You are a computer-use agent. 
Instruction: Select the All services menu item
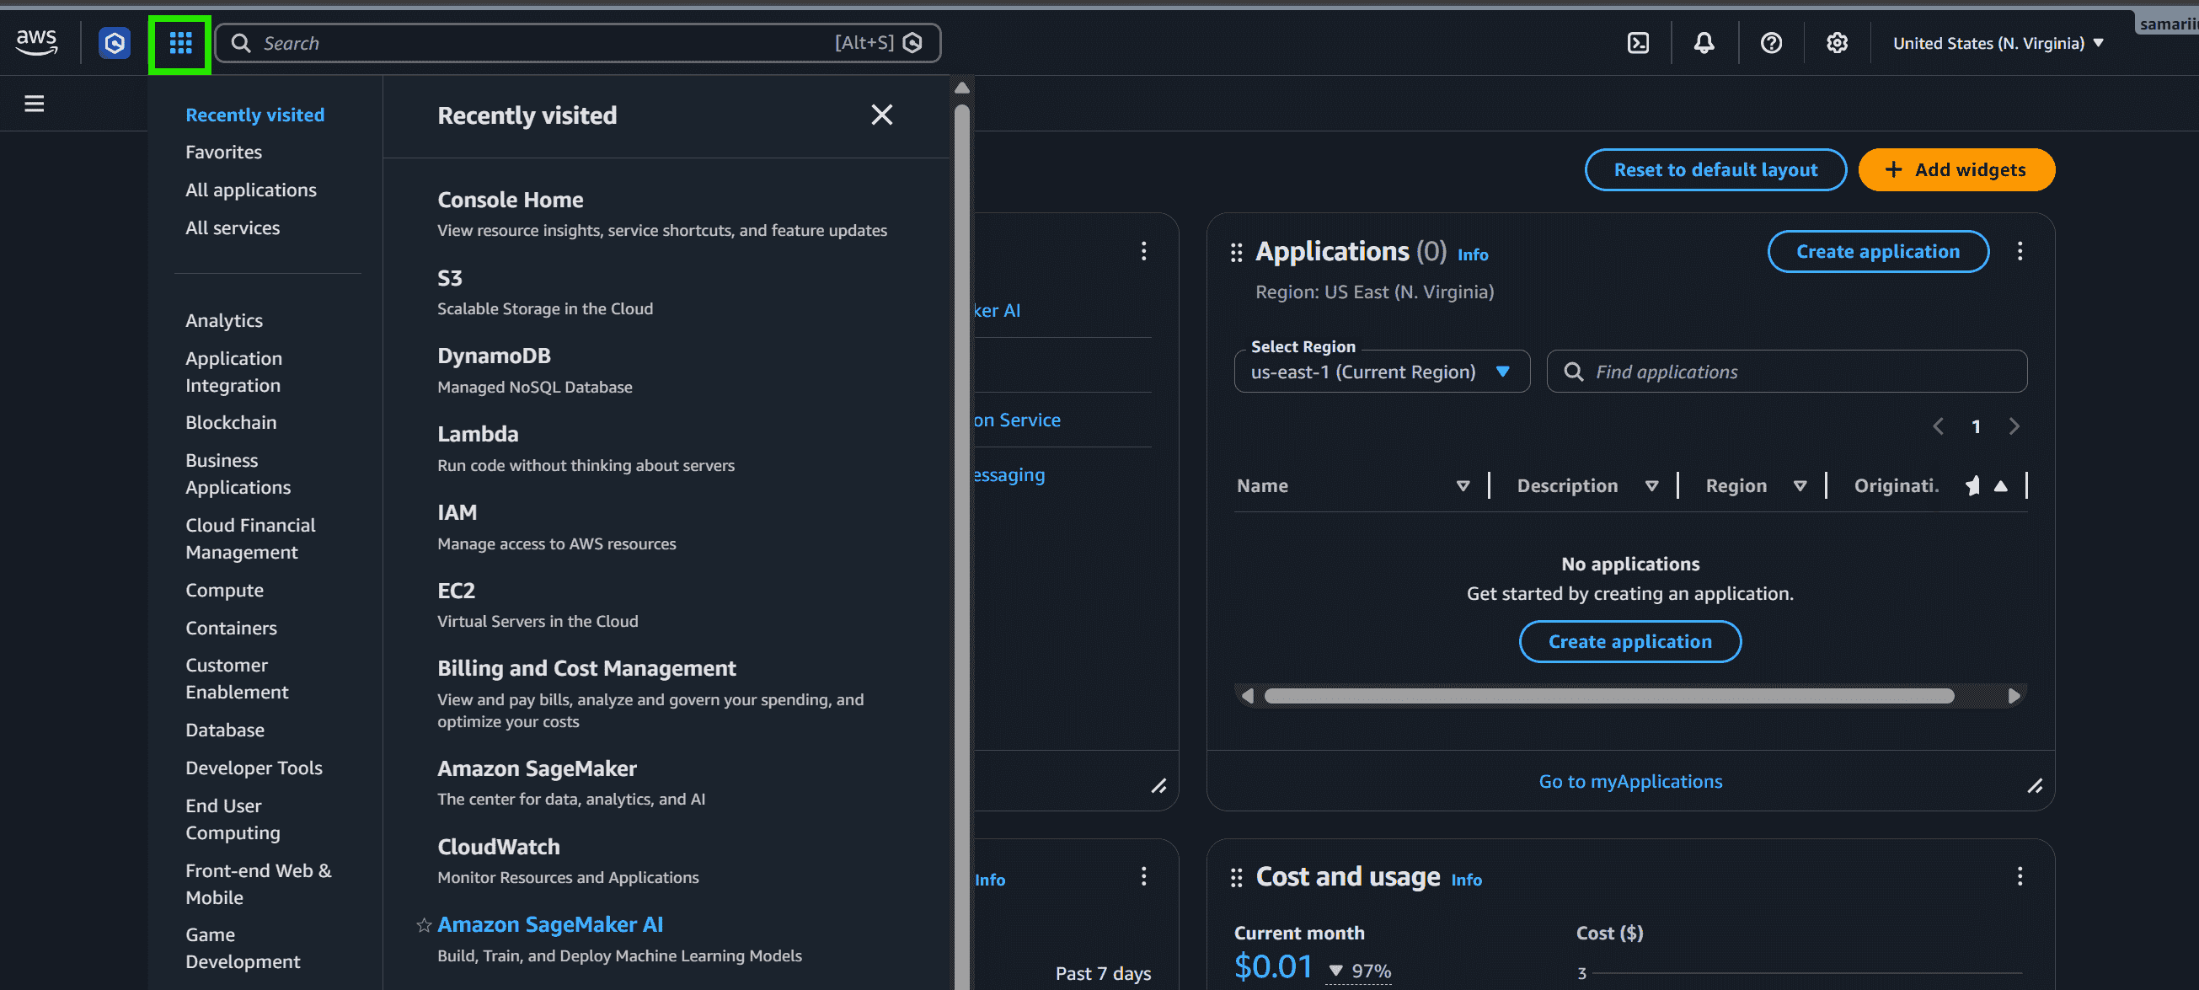coord(233,227)
